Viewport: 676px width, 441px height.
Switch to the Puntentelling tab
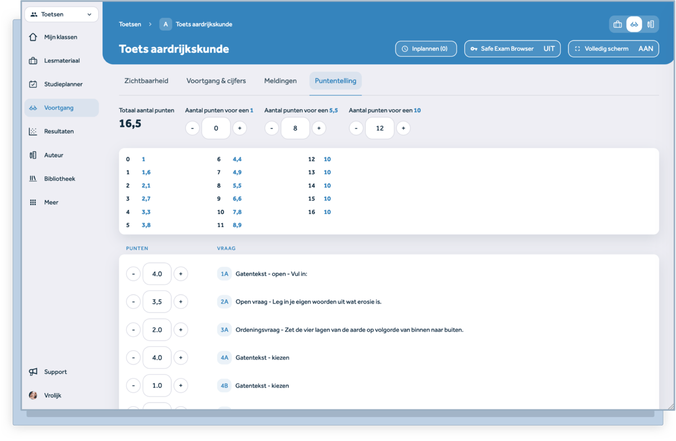pos(335,81)
